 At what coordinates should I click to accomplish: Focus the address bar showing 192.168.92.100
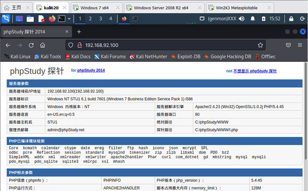coord(166,45)
